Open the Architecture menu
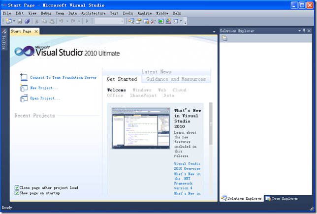 (94, 13)
